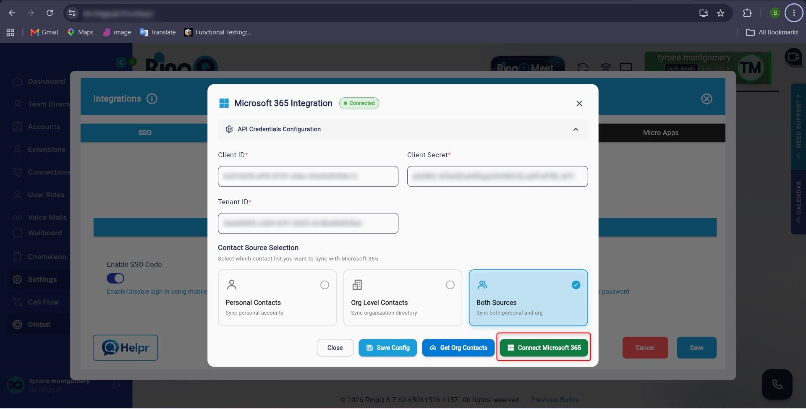Screen dimensions: 806x409
Task: Open the SSO tab in Integrations
Action: tap(145, 133)
